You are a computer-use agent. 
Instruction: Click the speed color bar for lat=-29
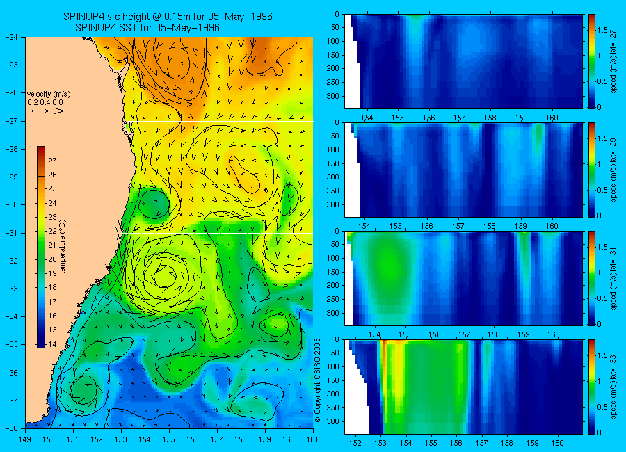coord(592,170)
